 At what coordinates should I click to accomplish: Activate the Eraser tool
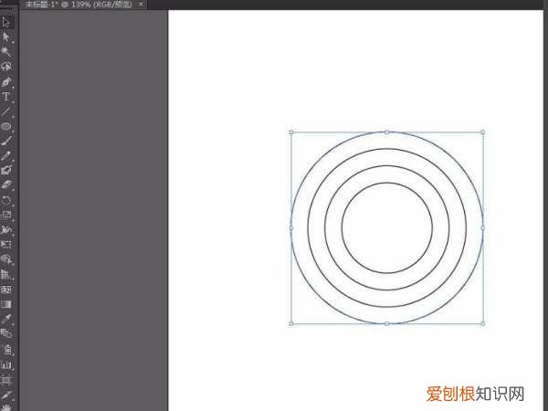pyautogui.click(x=6, y=184)
